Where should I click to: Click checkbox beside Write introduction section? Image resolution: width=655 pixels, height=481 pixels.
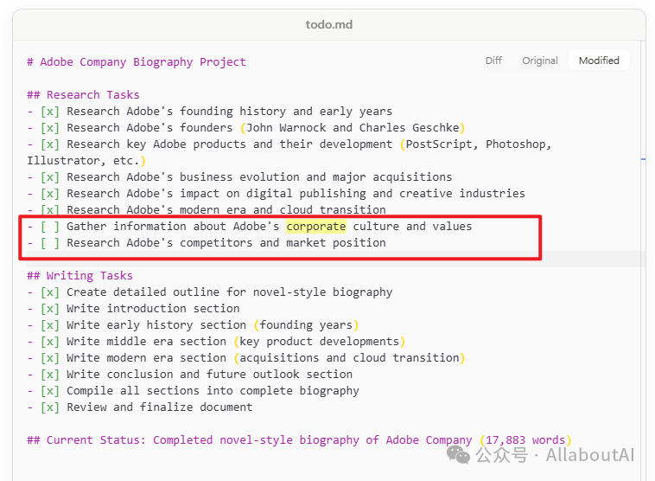(50, 309)
